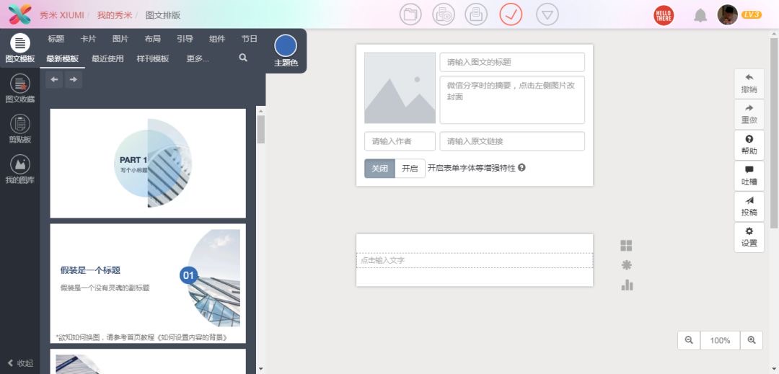Click the four-square grid icon
The width and height of the screenshot is (779, 374).
(627, 246)
